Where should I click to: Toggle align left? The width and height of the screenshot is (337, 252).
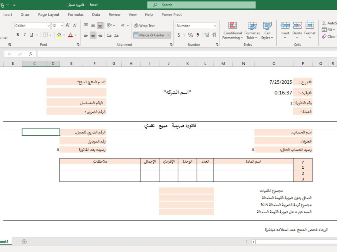point(86,35)
